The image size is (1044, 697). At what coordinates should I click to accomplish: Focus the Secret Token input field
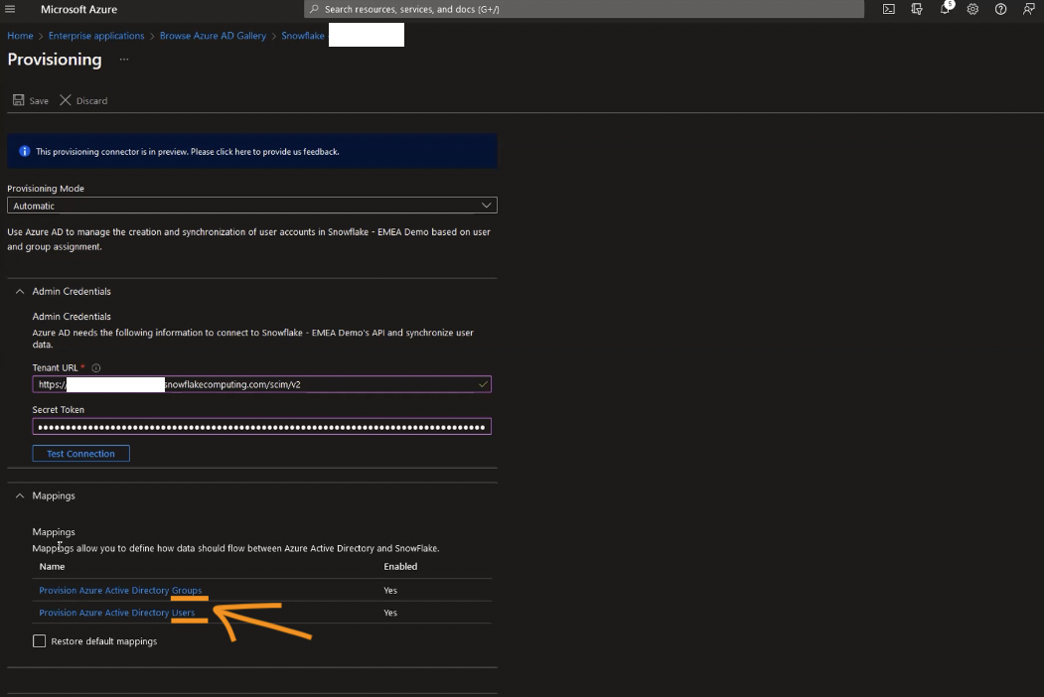[261, 426]
